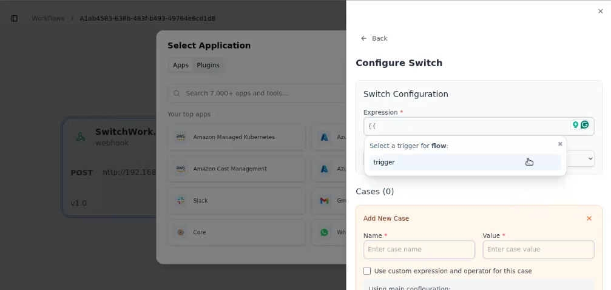The height and width of the screenshot is (290, 611).
Task: Switch to the Plugins tab
Action: [208, 66]
